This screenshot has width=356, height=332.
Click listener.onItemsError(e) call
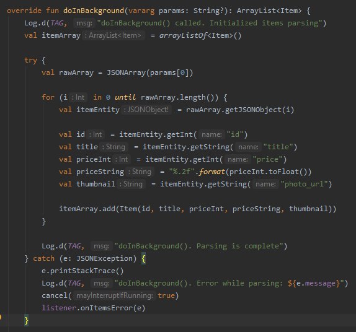click(93, 308)
